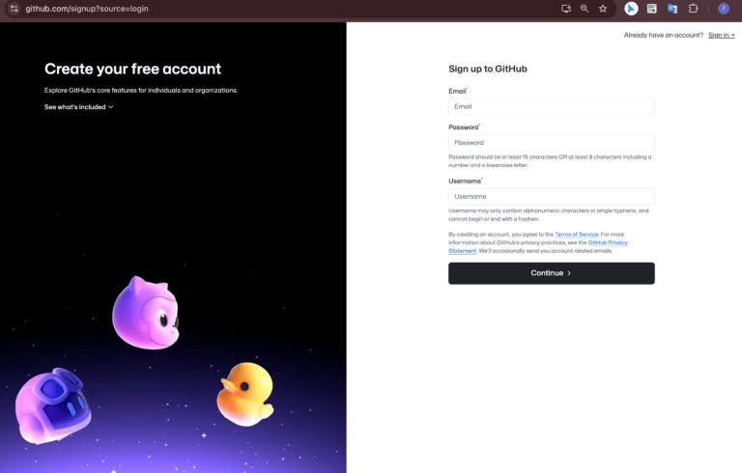742x473 pixels.
Task: Click the Continue button
Action: pos(552,273)
